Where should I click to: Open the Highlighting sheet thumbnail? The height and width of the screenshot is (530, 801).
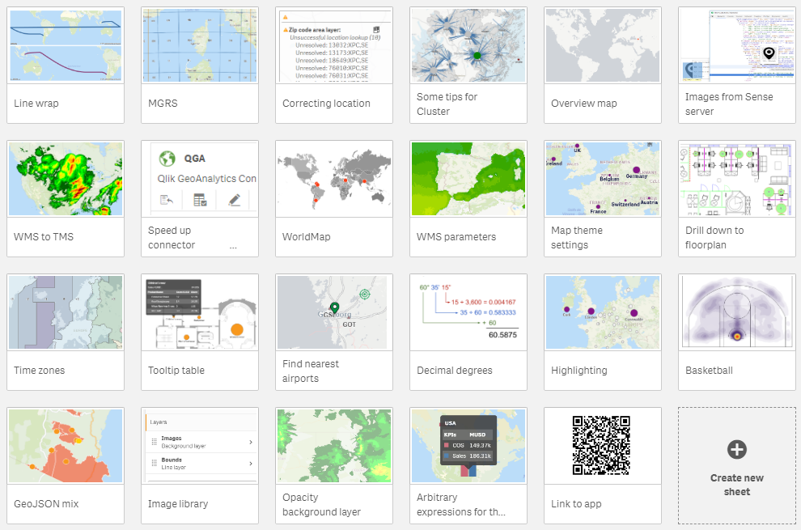602,312
